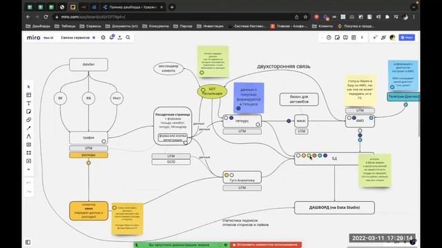Open the frames panel icon at bottom left
442x248 pixels.
click(28, 242)
